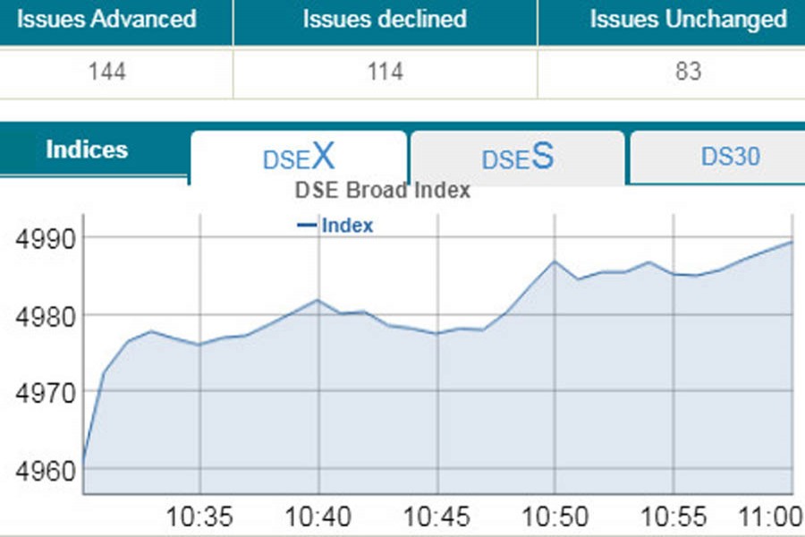This screenshot has width=805, height=537.
Task: Click the DSE Broad Index chart title
Action: tap(382, 191)
